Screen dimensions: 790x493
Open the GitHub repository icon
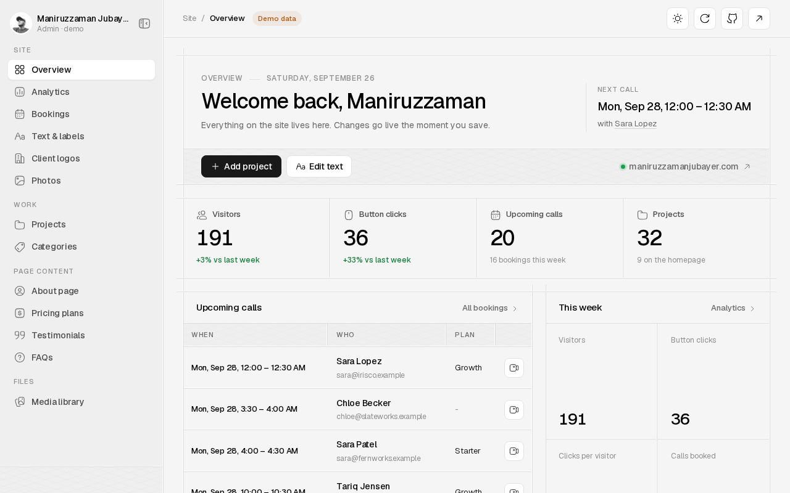pos(732,18)
